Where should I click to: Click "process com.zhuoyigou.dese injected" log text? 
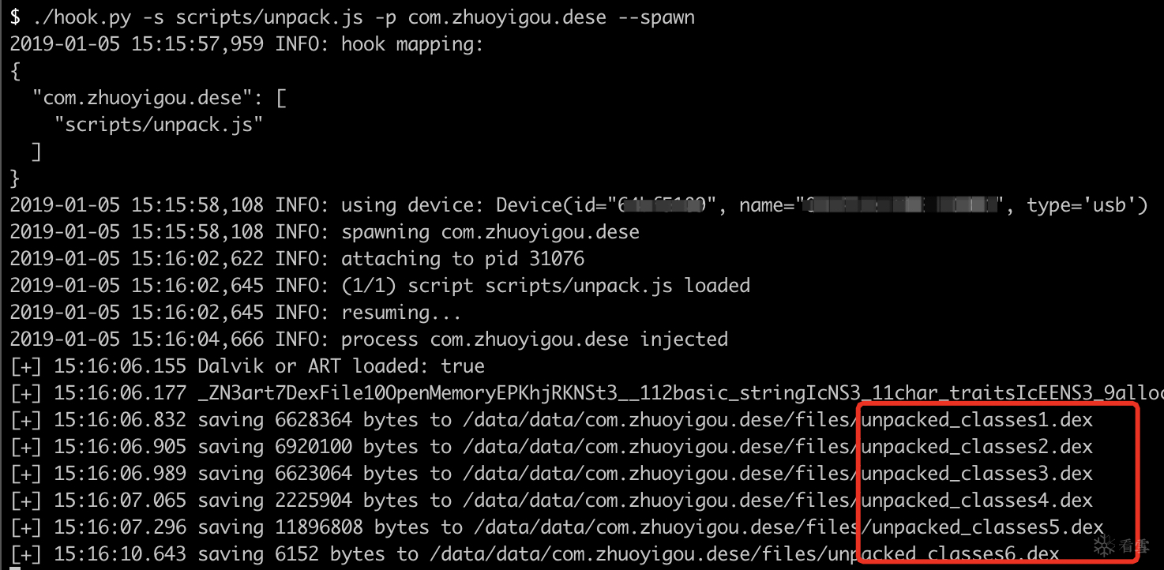tap(534, 339)
